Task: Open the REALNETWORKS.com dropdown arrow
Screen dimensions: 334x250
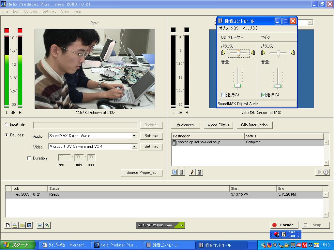Action: pyautogui.click(x=182, y=225)
